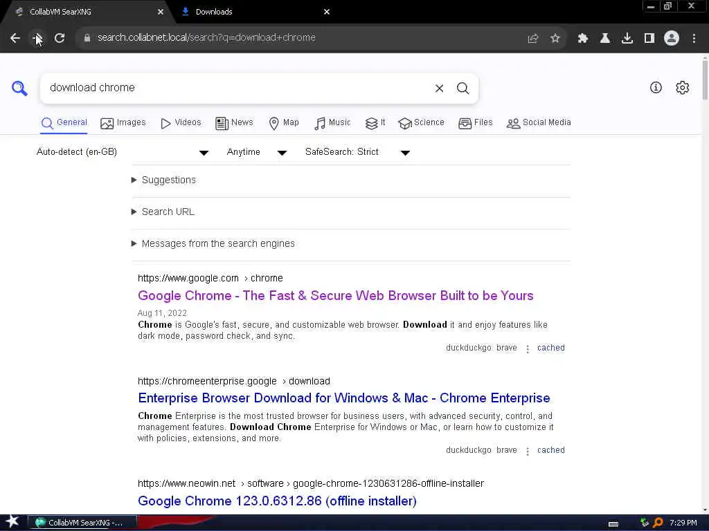Click the keyboard icon in system tray

click(x=613, y=524)
